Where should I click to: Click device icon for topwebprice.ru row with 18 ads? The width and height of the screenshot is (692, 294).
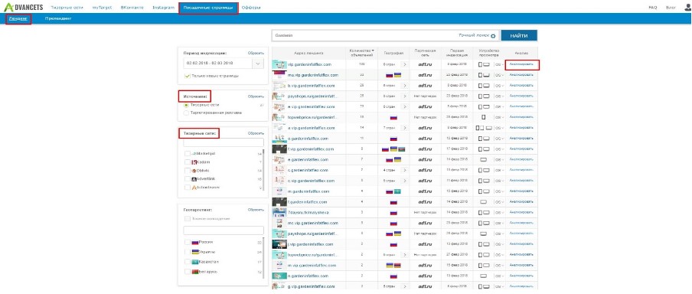483,117
